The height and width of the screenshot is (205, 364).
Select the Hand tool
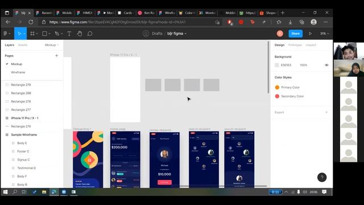80,34
